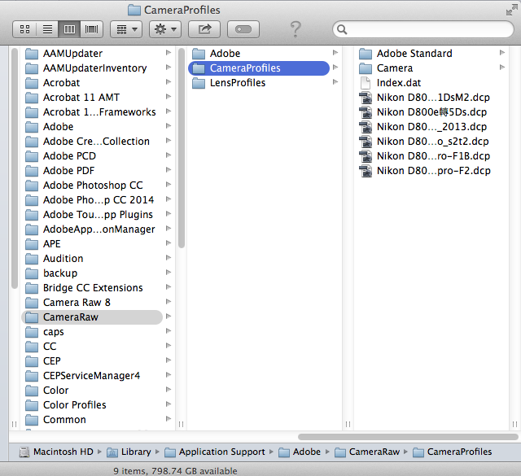Expand the LensProfiles folder arrow
521x476 pixels.
pyautogui.click(x=335, y=82)
